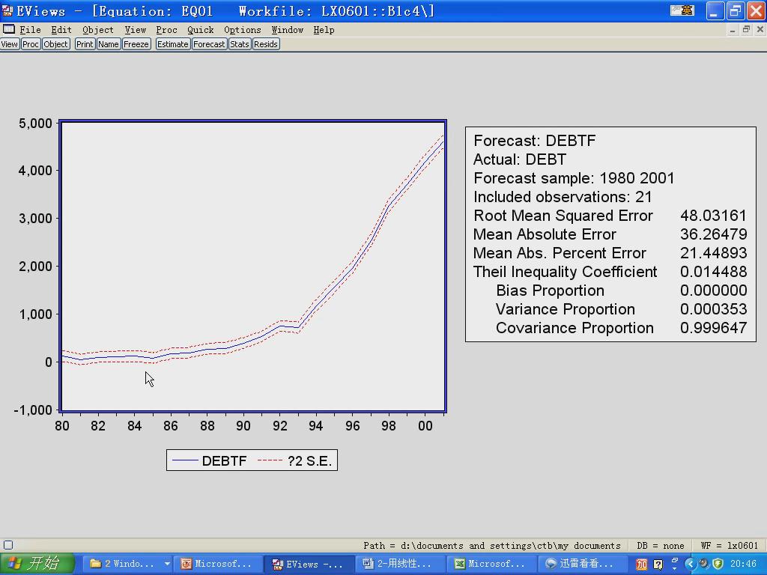Open the Windows Start button

coord(37,564)
